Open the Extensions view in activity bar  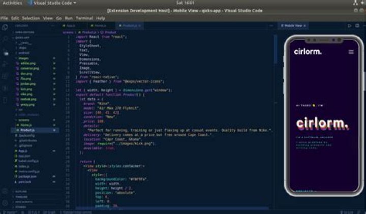(5, 76)
